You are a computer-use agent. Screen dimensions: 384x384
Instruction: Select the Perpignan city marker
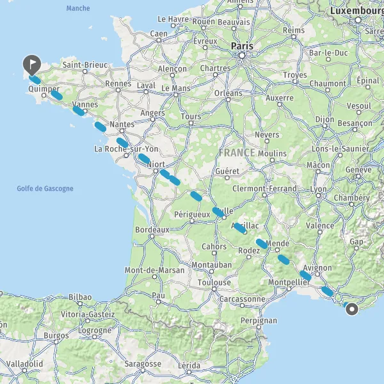click(x=259, y=327)
